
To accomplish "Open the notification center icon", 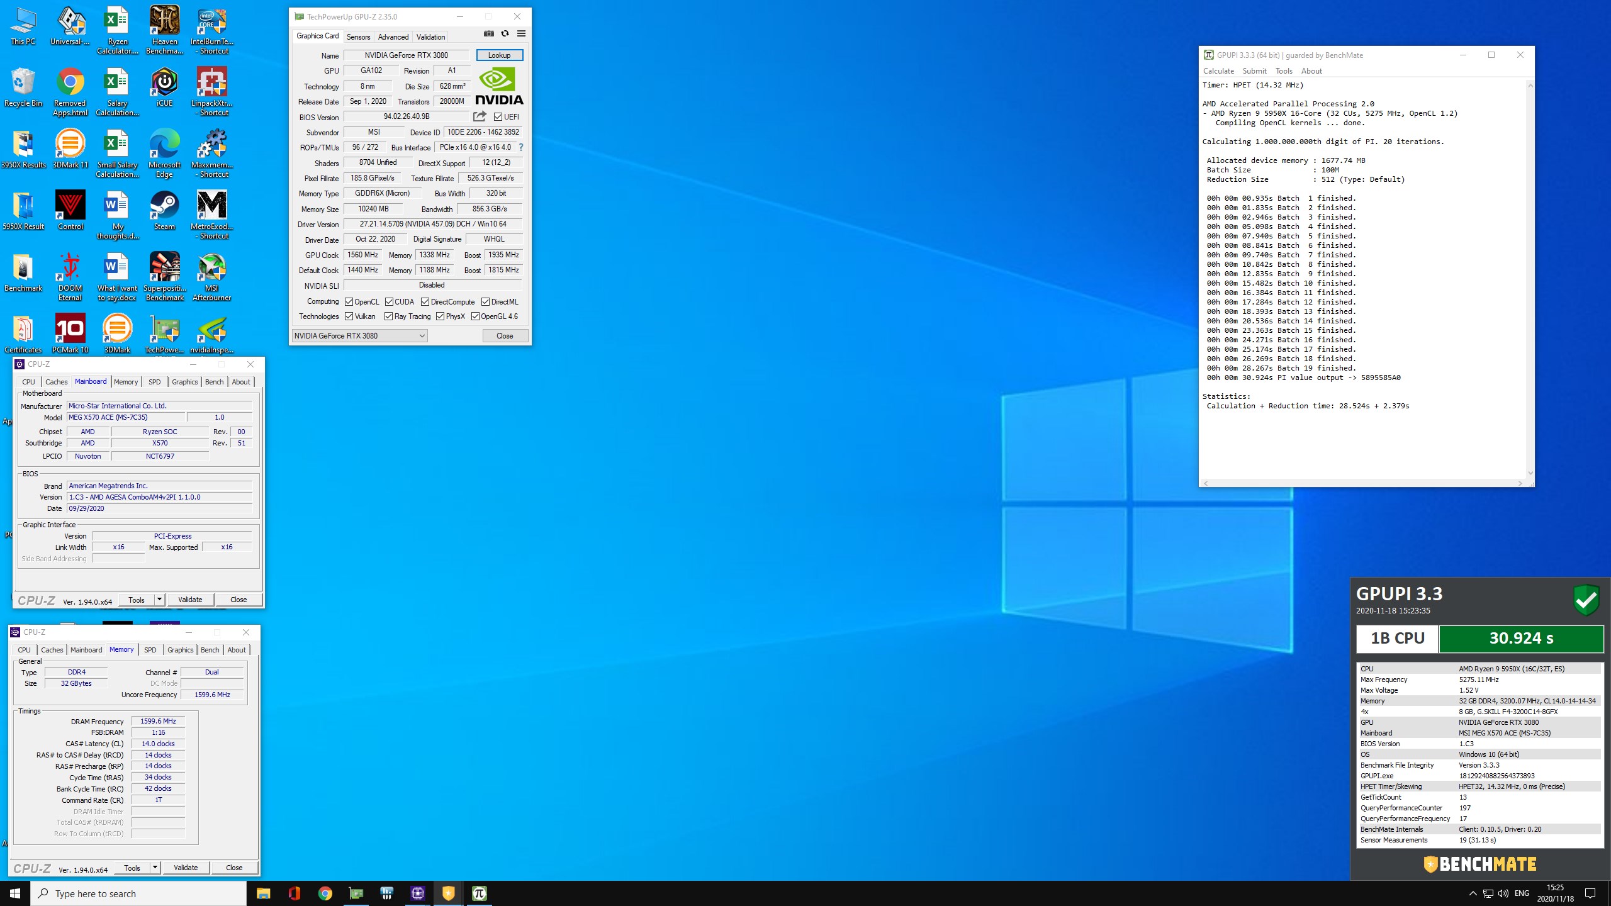I will pos(1590,893).
